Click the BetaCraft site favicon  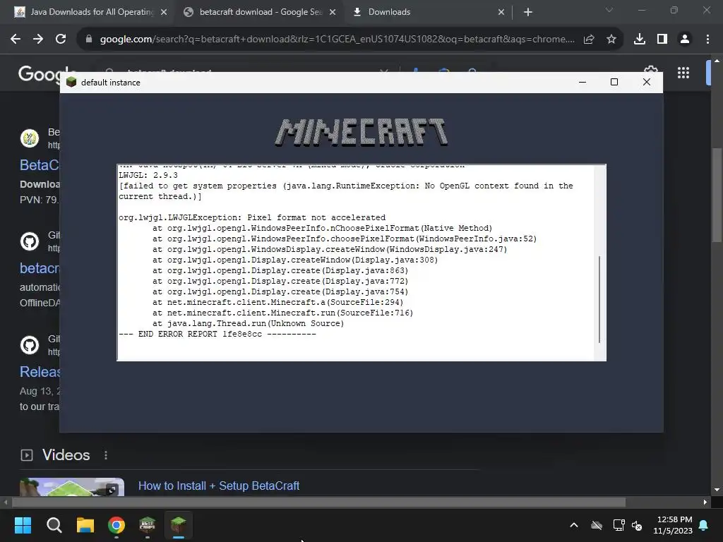pyautogui.click(x=30, y=138)
